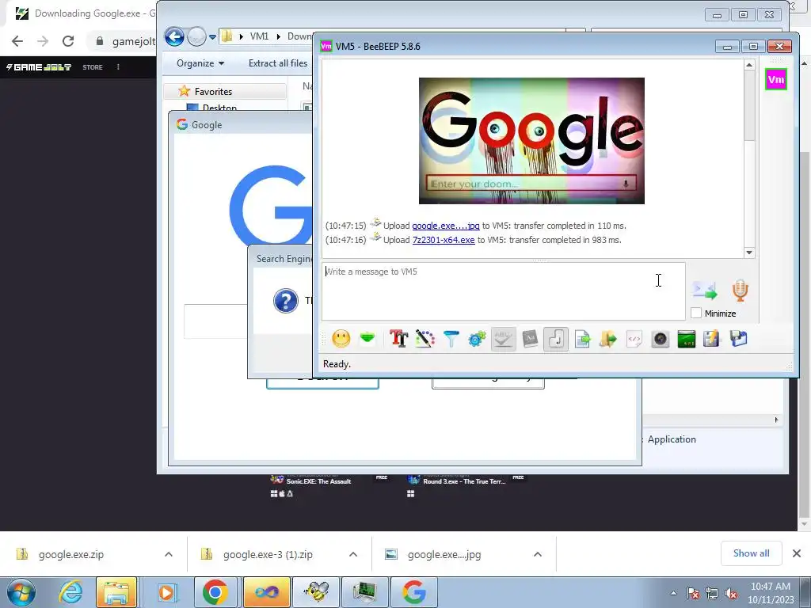Open google.exe-3 (1).zip download item
Viewport: 811px width, 608px height.
268,554
